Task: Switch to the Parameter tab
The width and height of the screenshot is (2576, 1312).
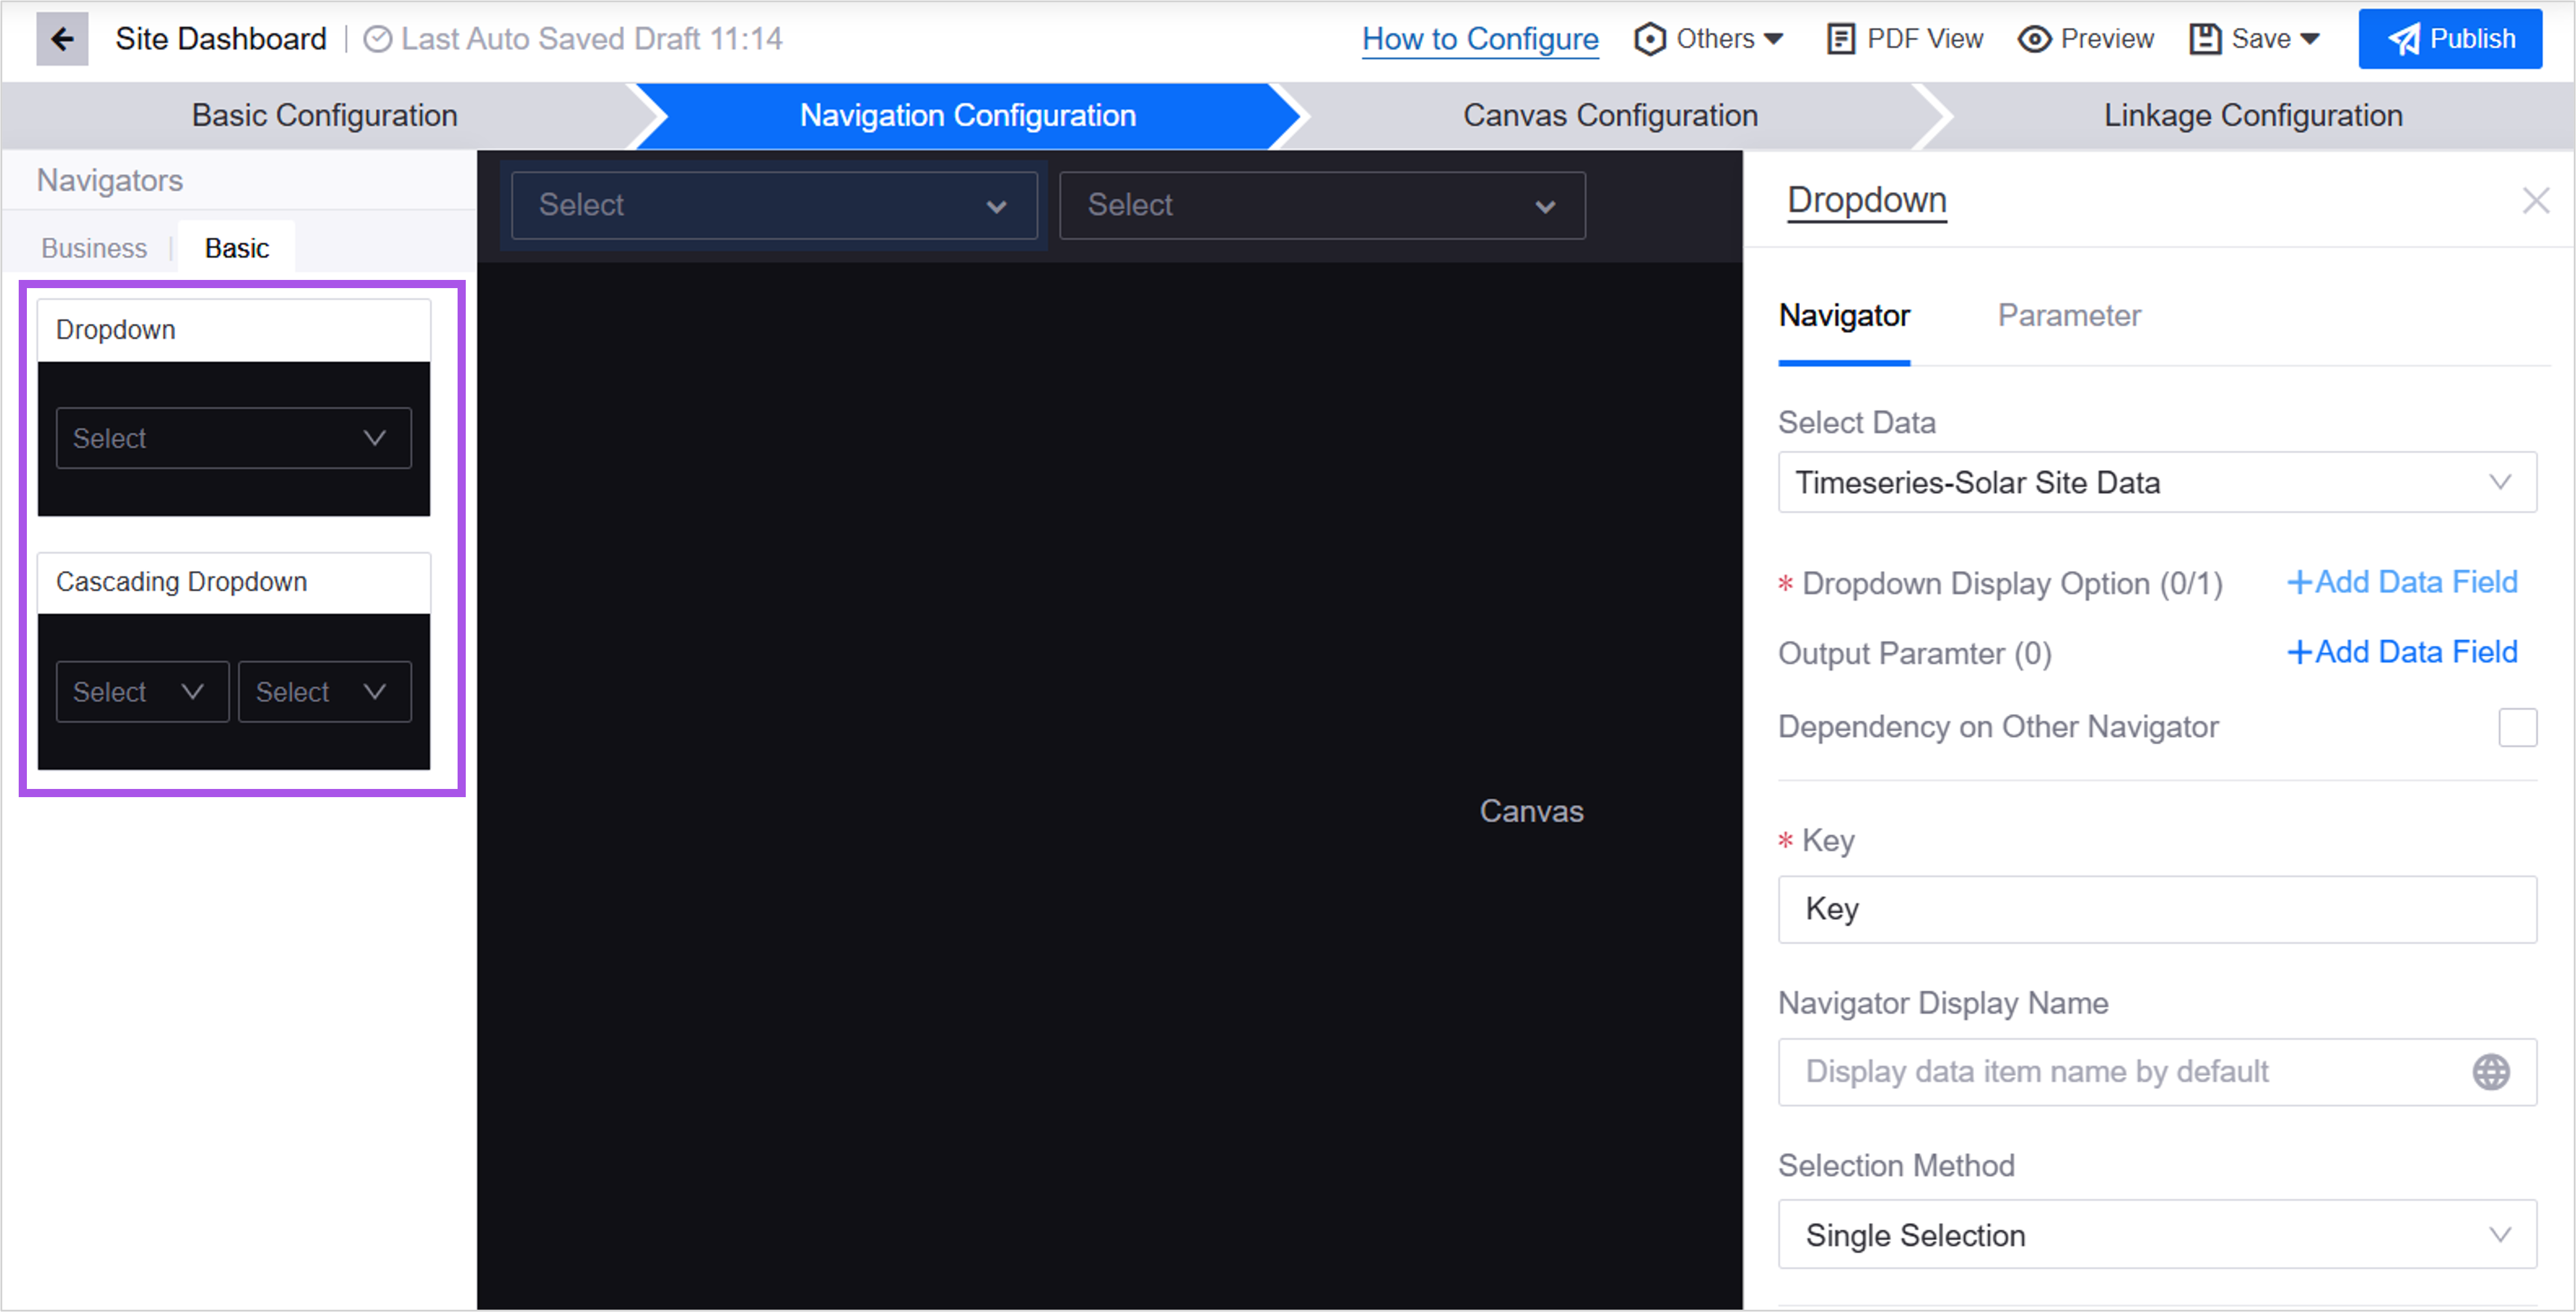Action: (x=2068, y=316)
